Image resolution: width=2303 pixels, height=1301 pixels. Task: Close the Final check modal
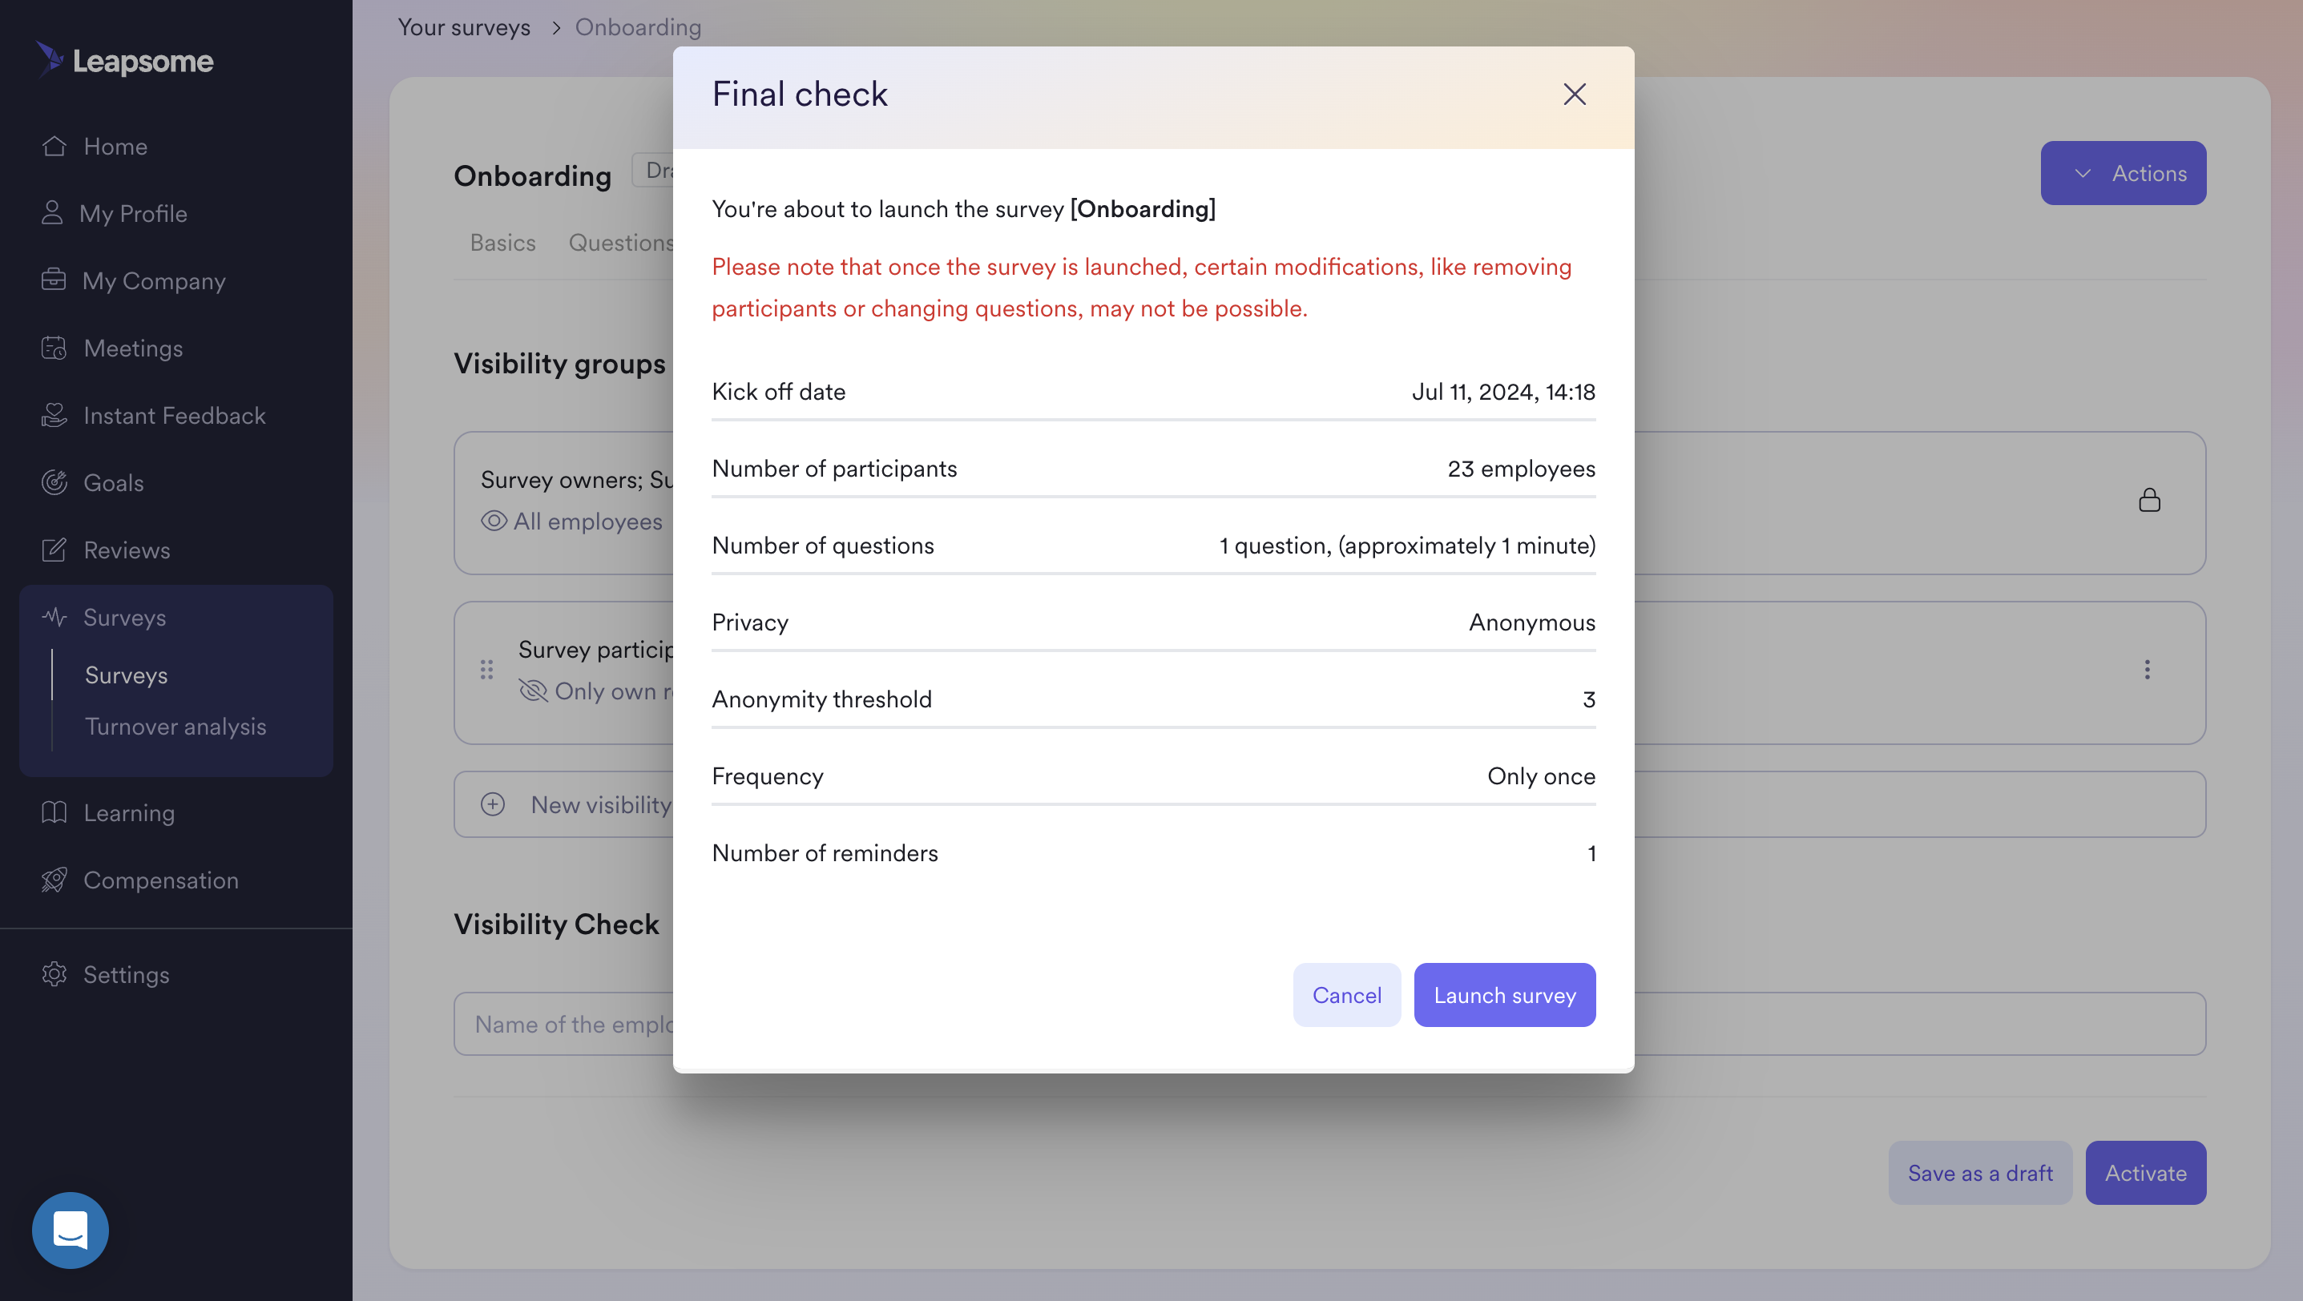(x=1575, y=95)
